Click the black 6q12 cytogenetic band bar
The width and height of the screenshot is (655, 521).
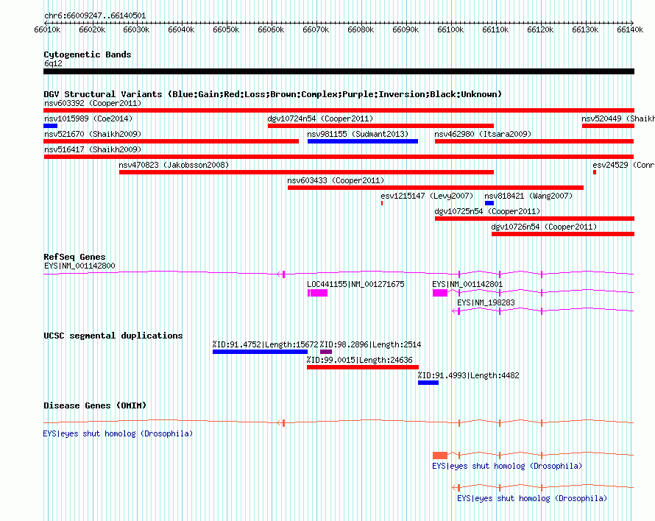(339, 71)
